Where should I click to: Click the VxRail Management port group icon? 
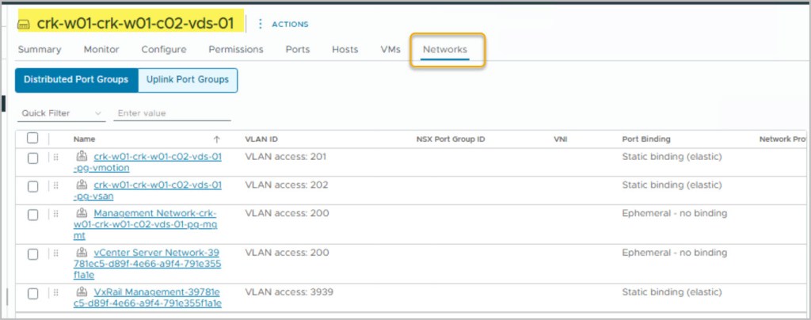tap(82, 292)
